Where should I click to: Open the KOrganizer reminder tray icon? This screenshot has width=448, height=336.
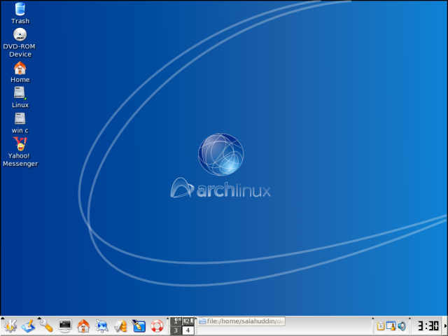tap(391, 326)
